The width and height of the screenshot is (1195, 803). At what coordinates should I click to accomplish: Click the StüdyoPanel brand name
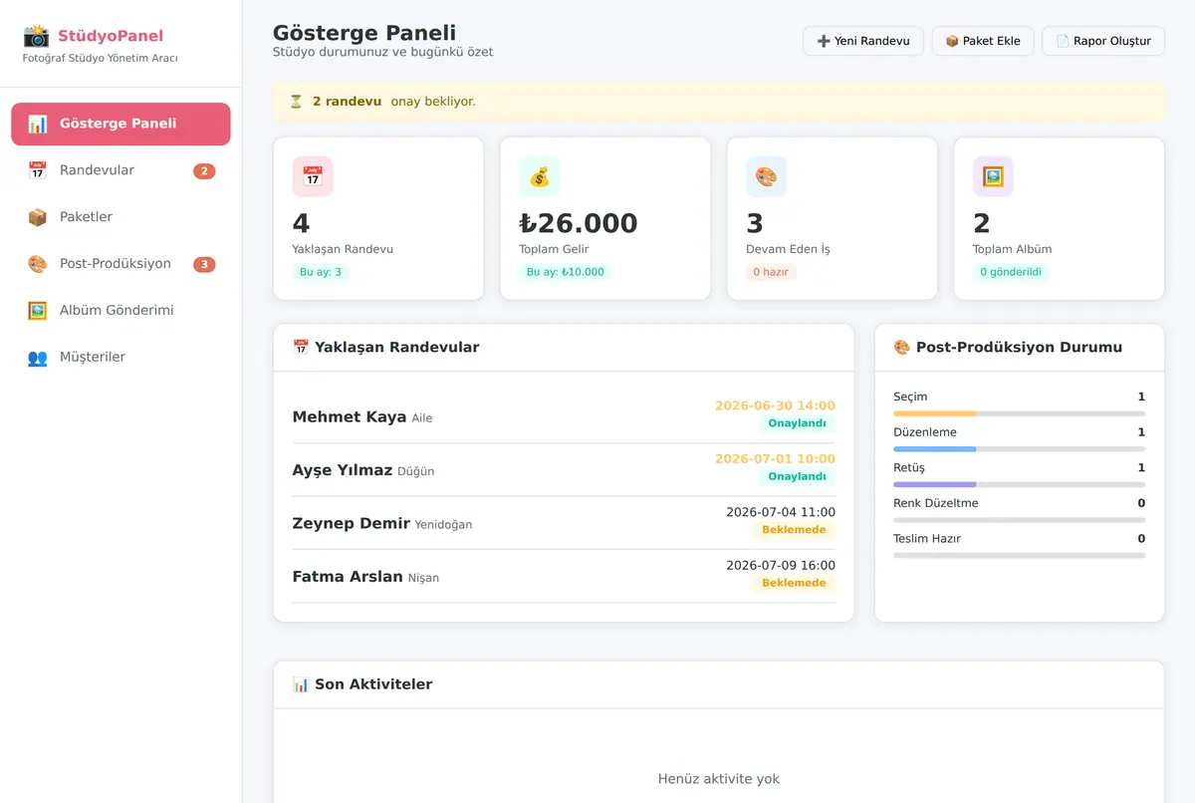pos(111,36)
